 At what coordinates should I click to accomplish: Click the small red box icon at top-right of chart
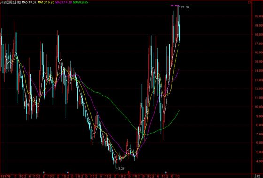pos(249,2)
